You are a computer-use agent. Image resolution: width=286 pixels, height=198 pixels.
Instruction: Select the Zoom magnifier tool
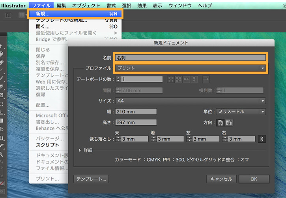pyautogui.click(x=2, y=155)
